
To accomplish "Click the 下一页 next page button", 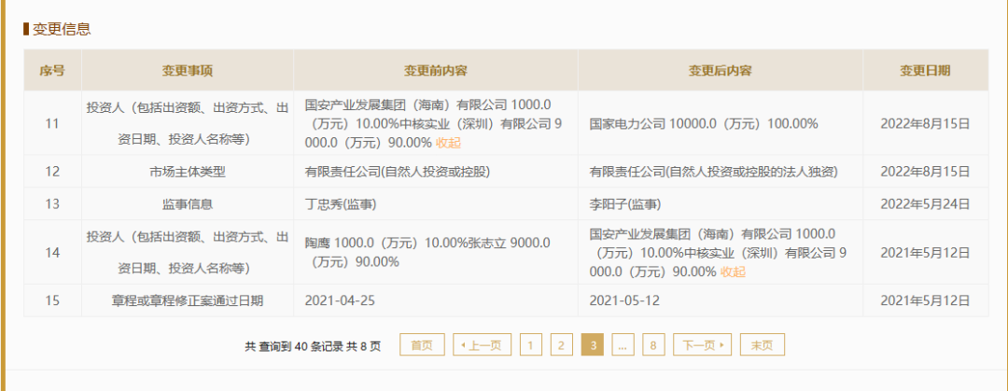I will coord(703,345).
